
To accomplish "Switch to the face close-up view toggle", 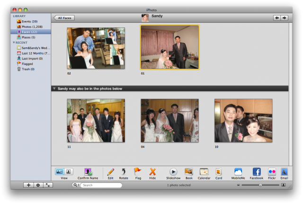I will tap(68, 172).
